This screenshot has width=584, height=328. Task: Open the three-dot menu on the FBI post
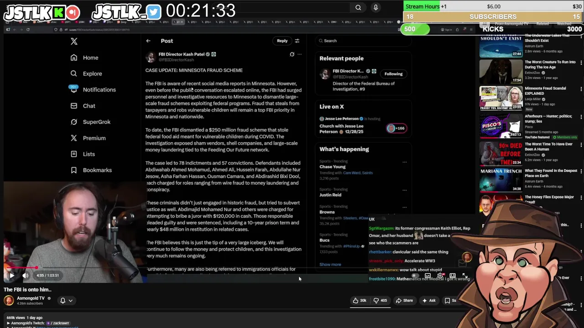(x=299, y=54)
